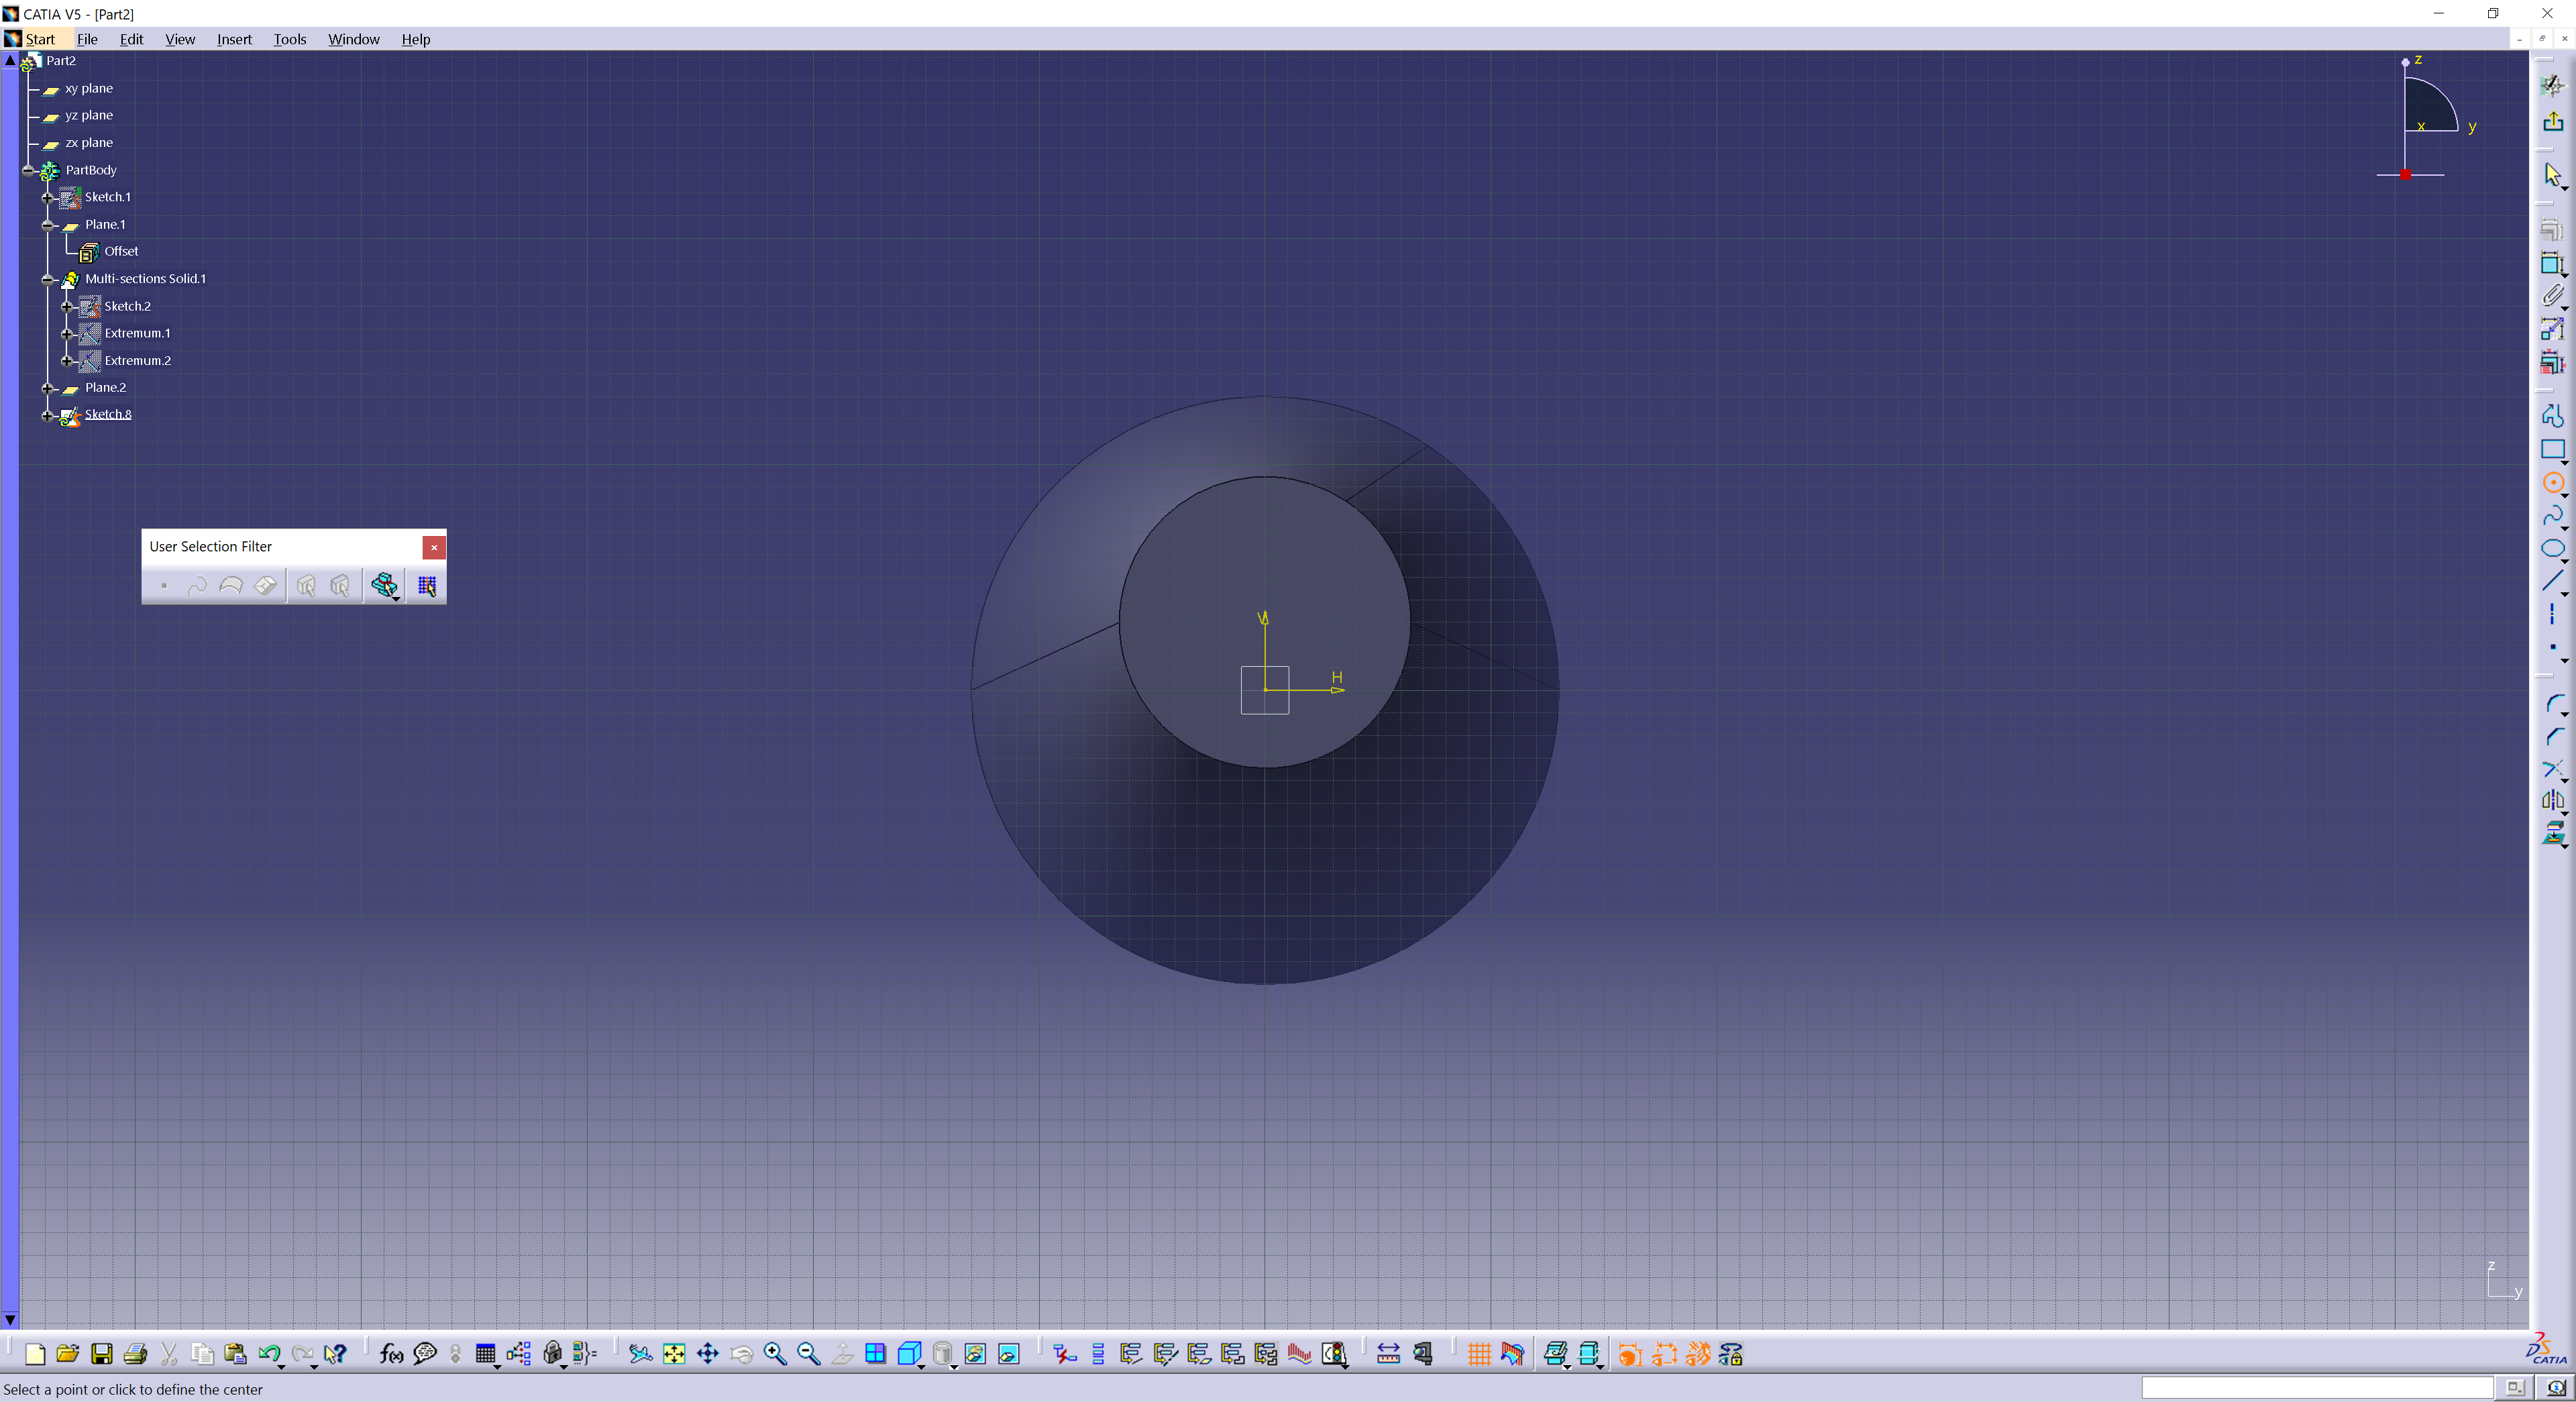This screenshot has width=2576, height=1402.
Task: Expand the Plane.2 tree node
Action: [47, 388]
